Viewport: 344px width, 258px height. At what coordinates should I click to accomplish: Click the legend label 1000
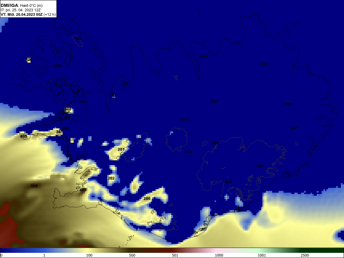[219, 255]
